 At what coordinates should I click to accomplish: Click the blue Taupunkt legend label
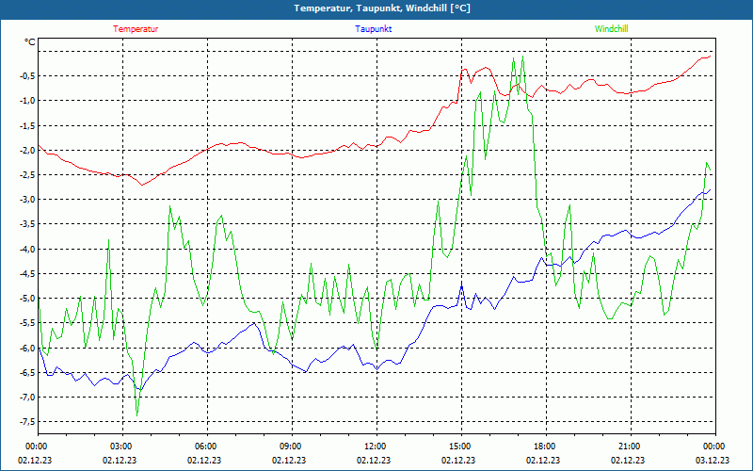click(x=373, y=29)
